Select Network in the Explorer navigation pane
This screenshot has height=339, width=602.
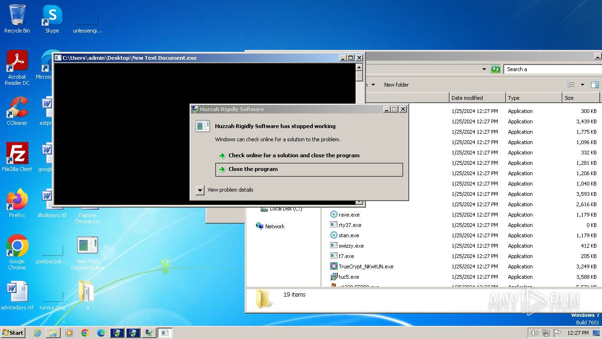pyautogui.click(x=270, y=226)
